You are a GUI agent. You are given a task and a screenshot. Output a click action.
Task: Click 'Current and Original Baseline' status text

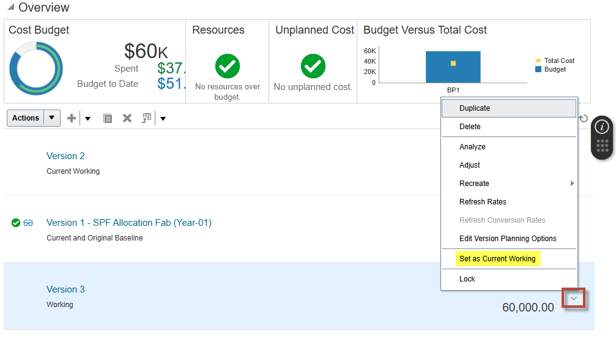[x=95, y=238]
